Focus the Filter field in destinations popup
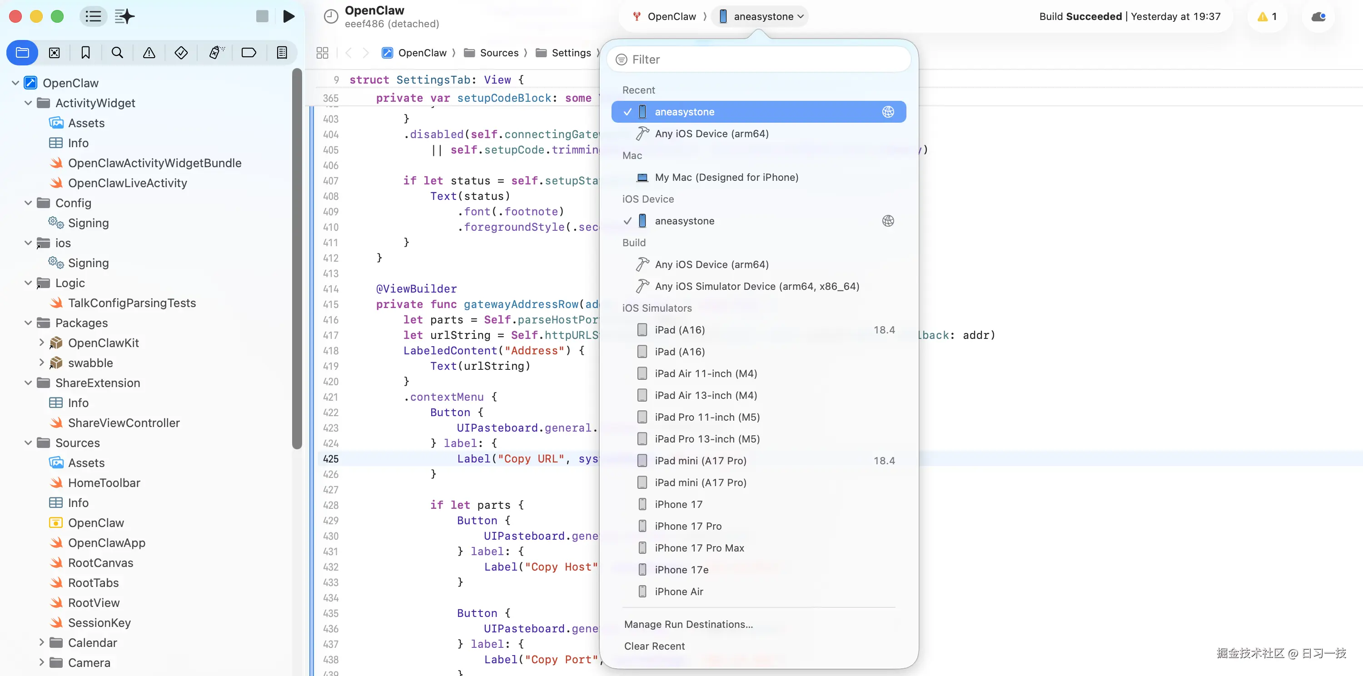1363x676 pixels. [x=759, y=59]
